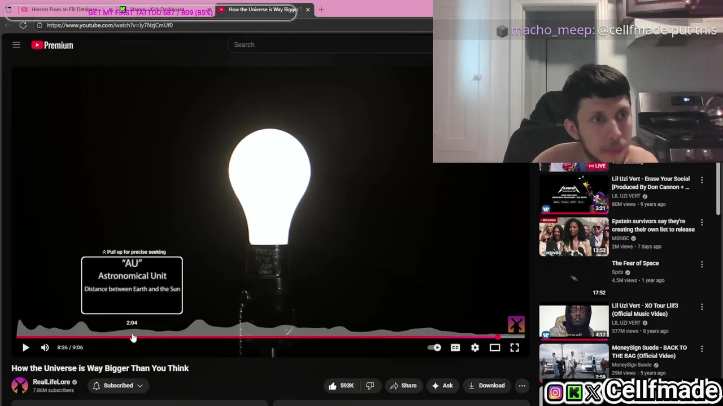Toggle closed captions CC button
Viewport: 723px width, 406px height.
point(455,348)
